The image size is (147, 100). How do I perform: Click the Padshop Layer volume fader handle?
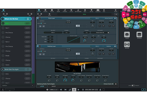click(x=78, y=54)
